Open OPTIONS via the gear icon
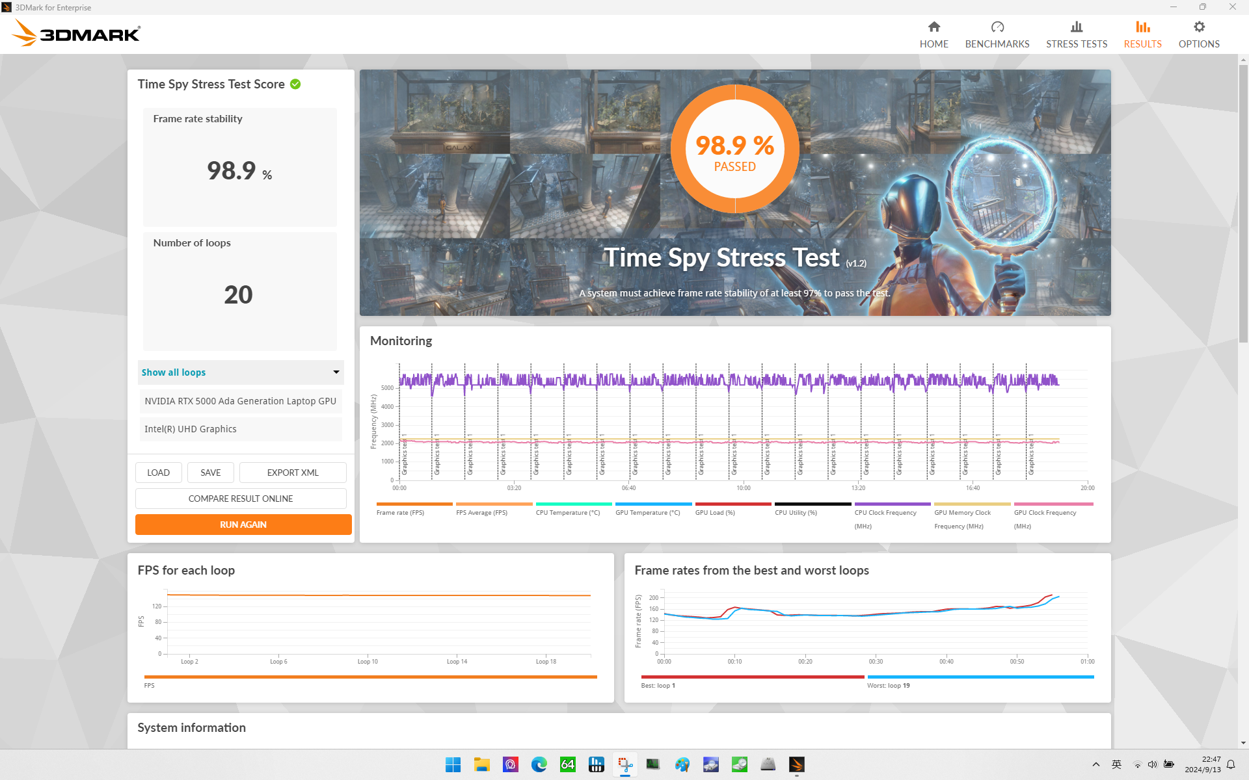The width and height of the screenshot is (1249, 780). [1198, 27]
